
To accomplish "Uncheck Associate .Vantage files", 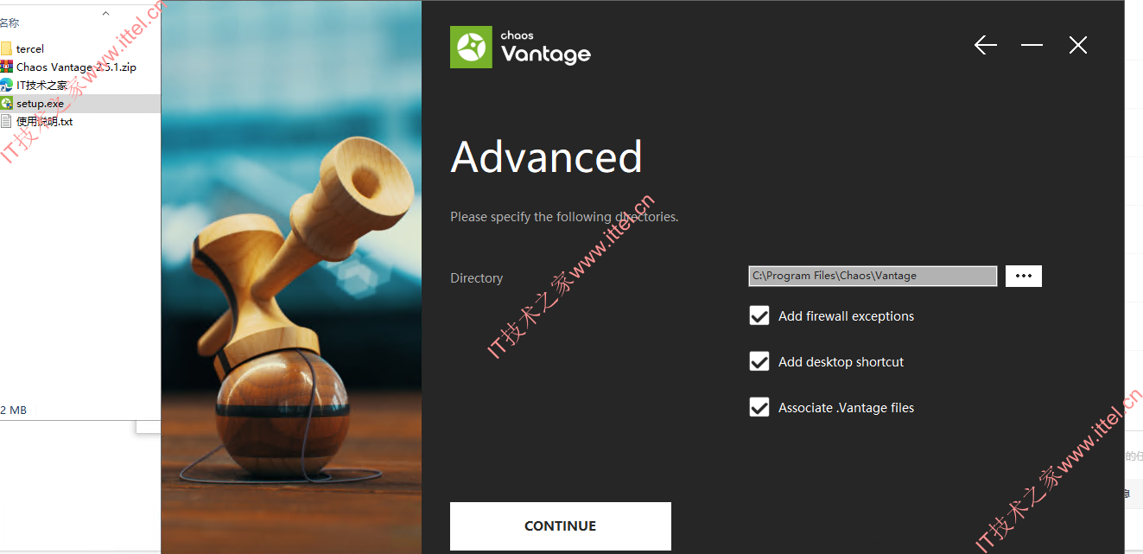I will tap(759, 407).
